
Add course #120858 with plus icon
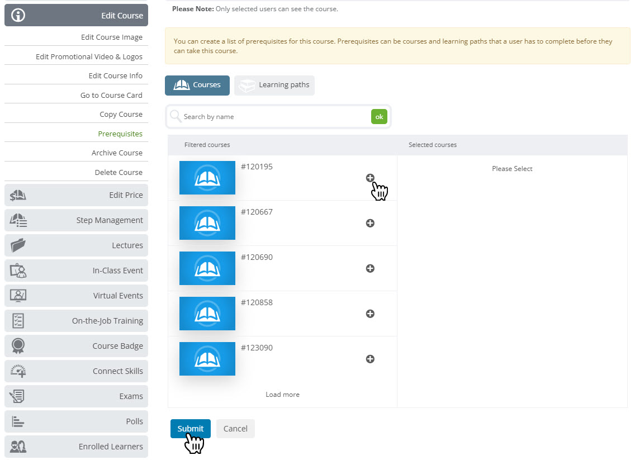click(370, 314)
